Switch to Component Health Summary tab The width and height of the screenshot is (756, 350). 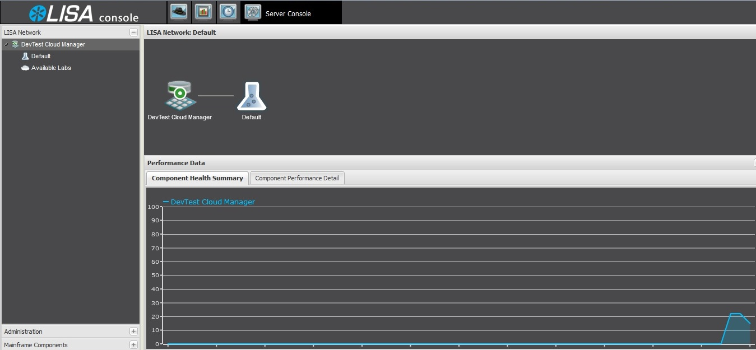[197, 178]
